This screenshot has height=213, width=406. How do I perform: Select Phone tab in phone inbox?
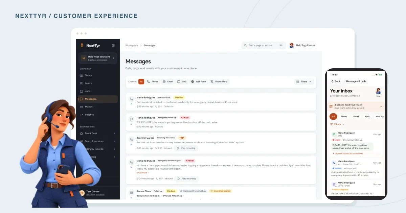tap(344, 116)
